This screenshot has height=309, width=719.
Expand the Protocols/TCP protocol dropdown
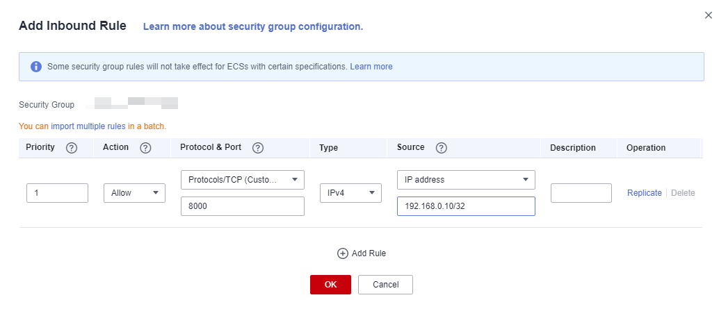(242, 179)
